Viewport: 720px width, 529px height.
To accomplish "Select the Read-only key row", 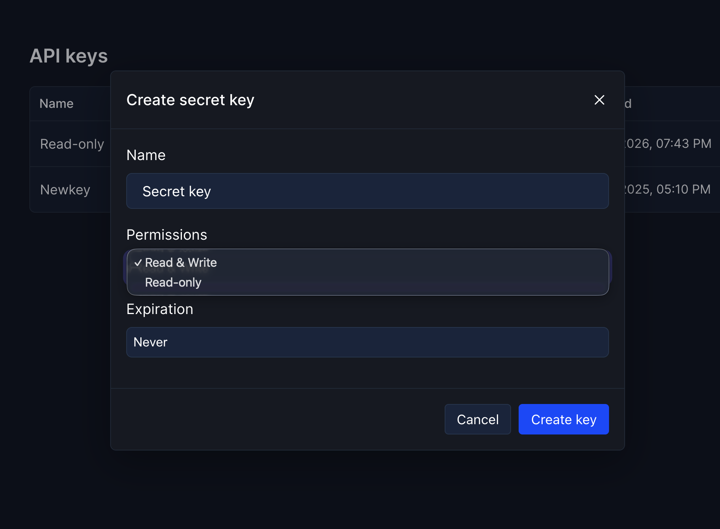I will (72, 144).
